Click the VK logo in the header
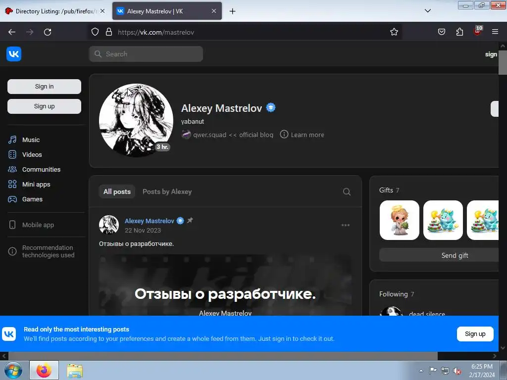Image resolution: width=507 pixels, height=380 pixels. [13, 54]
